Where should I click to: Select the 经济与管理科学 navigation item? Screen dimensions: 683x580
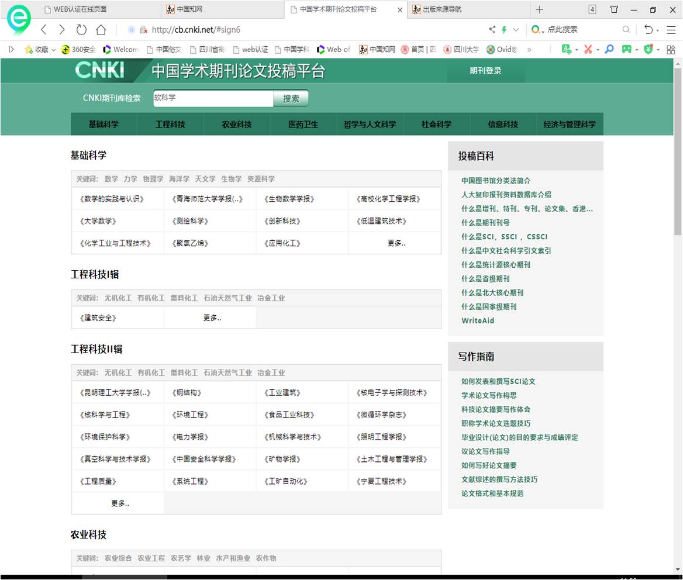tap(570, 124)
